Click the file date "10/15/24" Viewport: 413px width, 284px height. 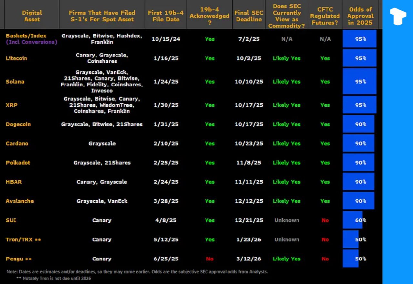(166, 39)
